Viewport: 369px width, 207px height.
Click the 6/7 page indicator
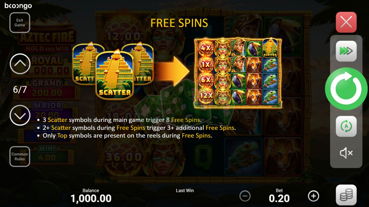20,90
